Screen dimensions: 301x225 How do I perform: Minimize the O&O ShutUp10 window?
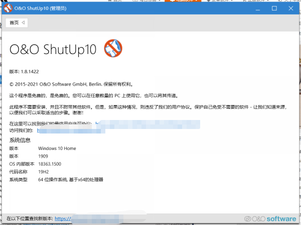[258, 8]
